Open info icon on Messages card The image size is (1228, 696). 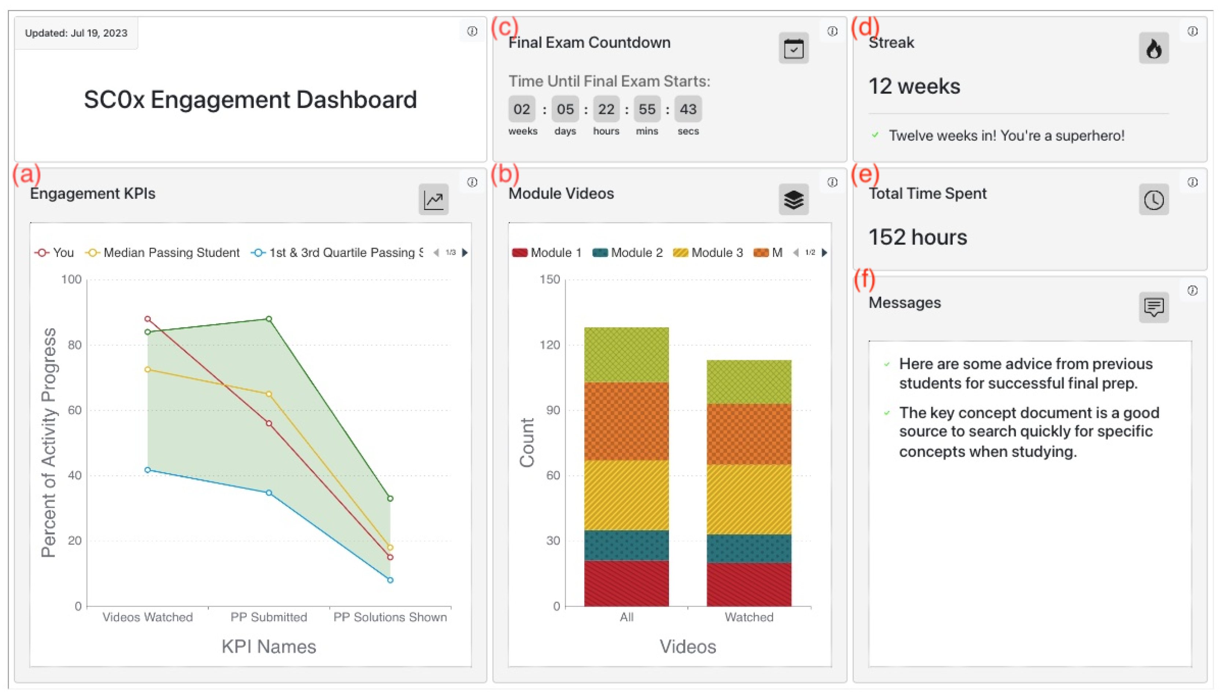pyautogui.click(x=1192, y=291)
